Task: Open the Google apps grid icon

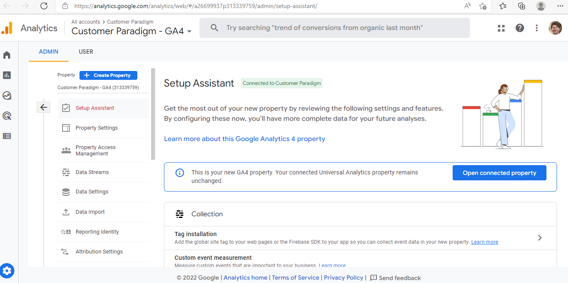Action: [501, 28]
